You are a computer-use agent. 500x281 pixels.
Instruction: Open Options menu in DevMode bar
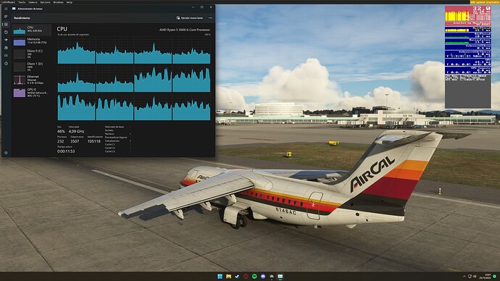tap(45, 2)
